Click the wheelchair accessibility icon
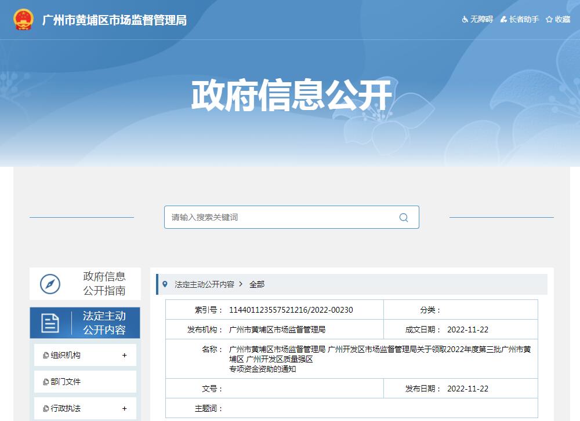Image resolution: width=580 pixels, height=421 pixels. click(465, 20)
